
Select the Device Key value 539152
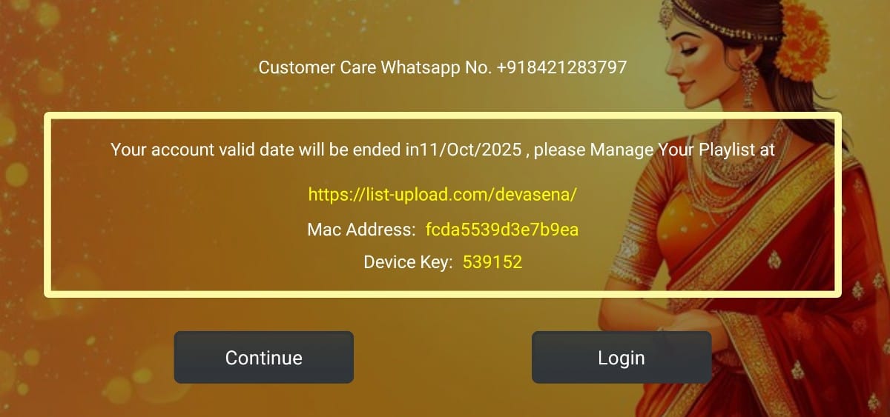tap(492, 261)
